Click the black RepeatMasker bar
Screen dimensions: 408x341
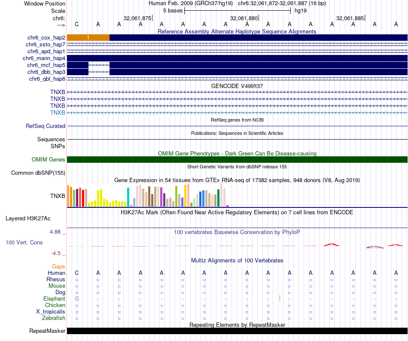pos(237,331)
